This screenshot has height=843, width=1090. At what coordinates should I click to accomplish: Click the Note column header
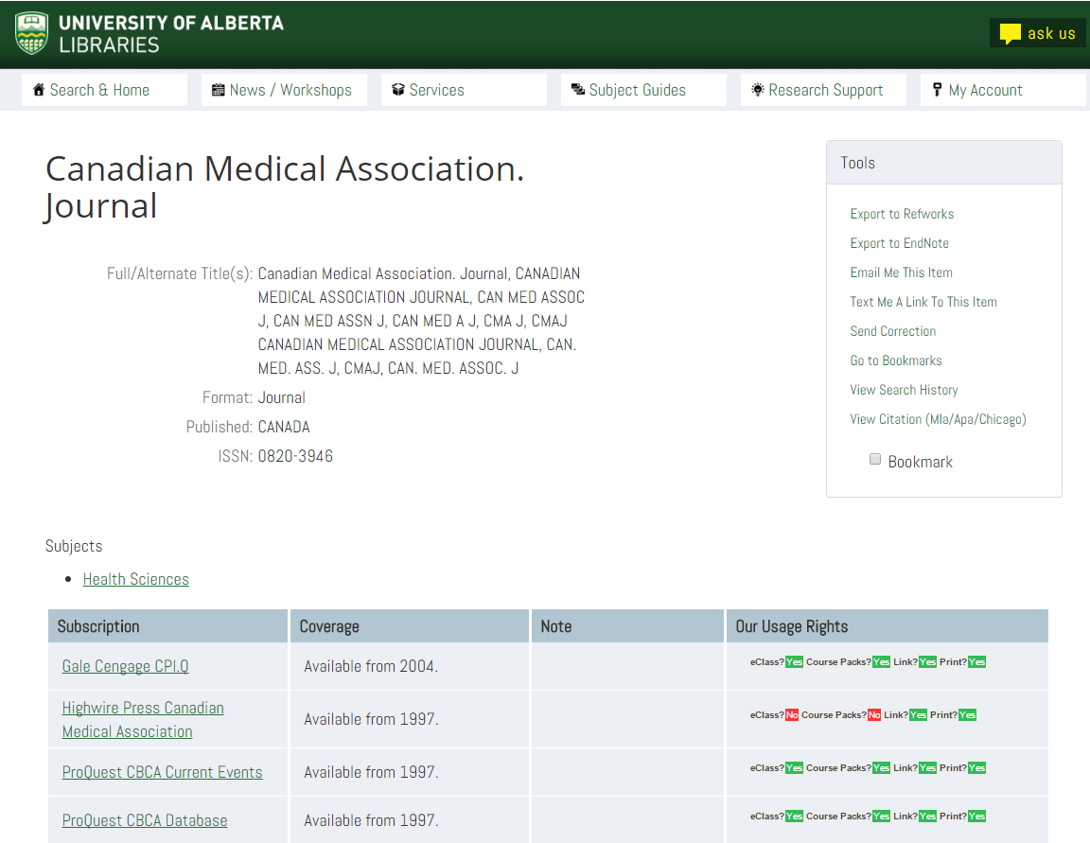click(x=627, y=626)
